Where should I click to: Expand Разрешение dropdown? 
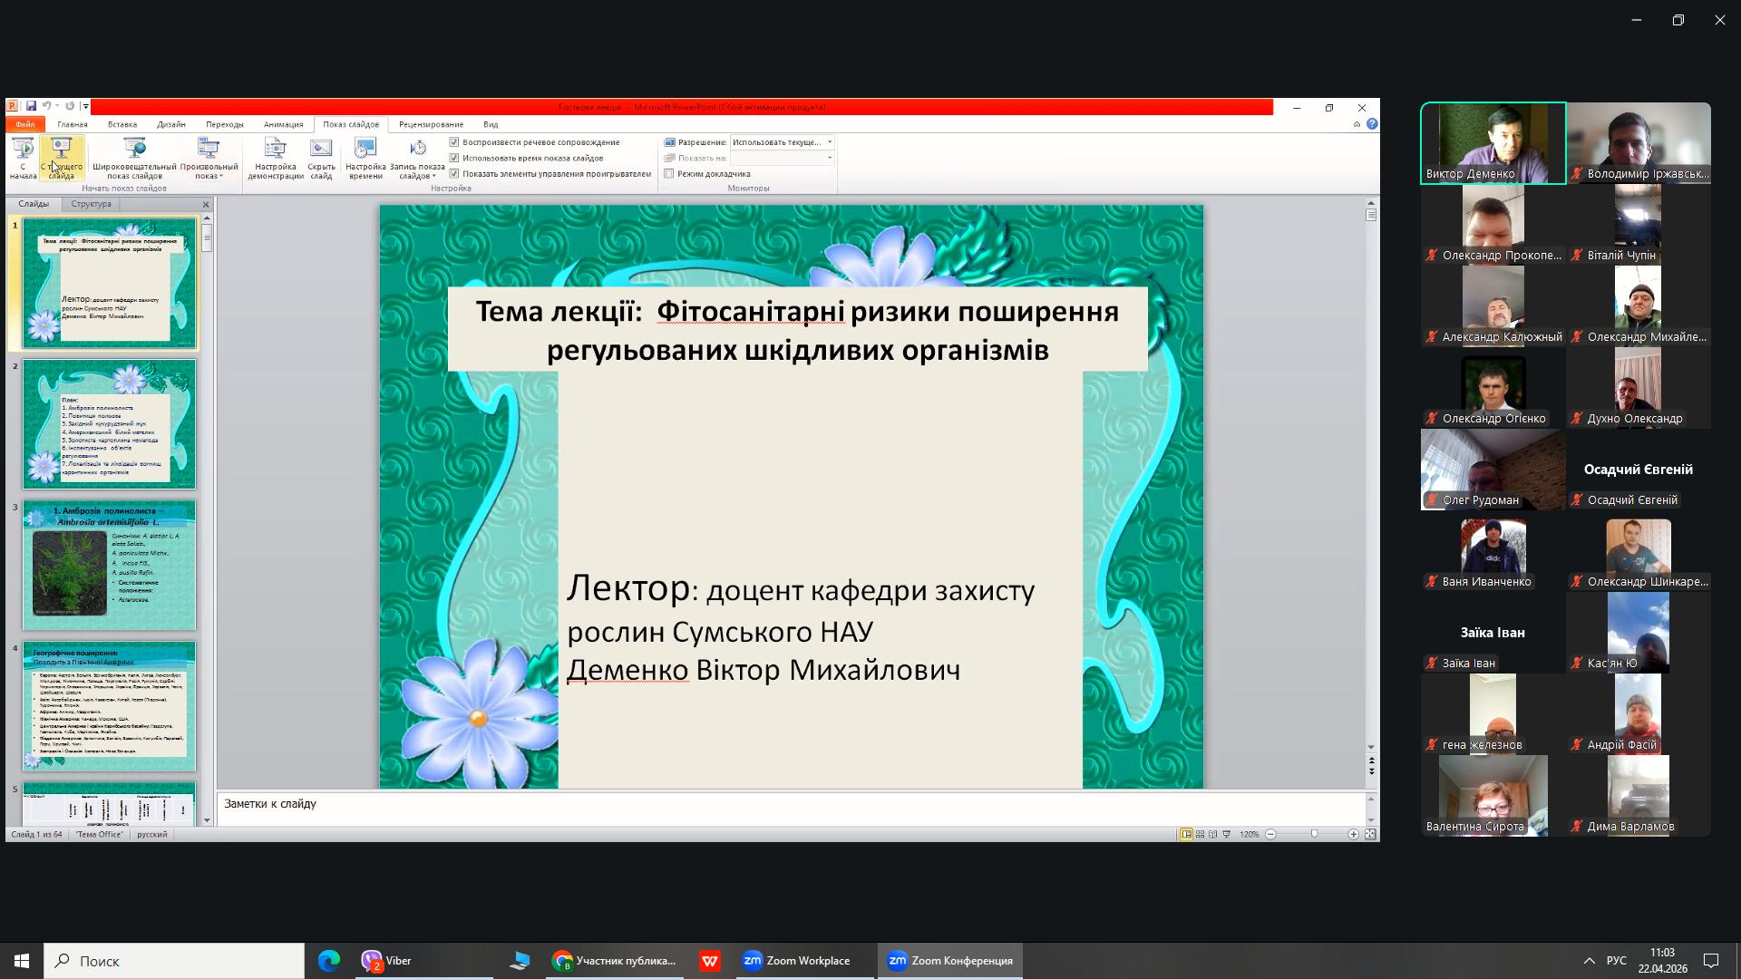[x=829, y=142]
